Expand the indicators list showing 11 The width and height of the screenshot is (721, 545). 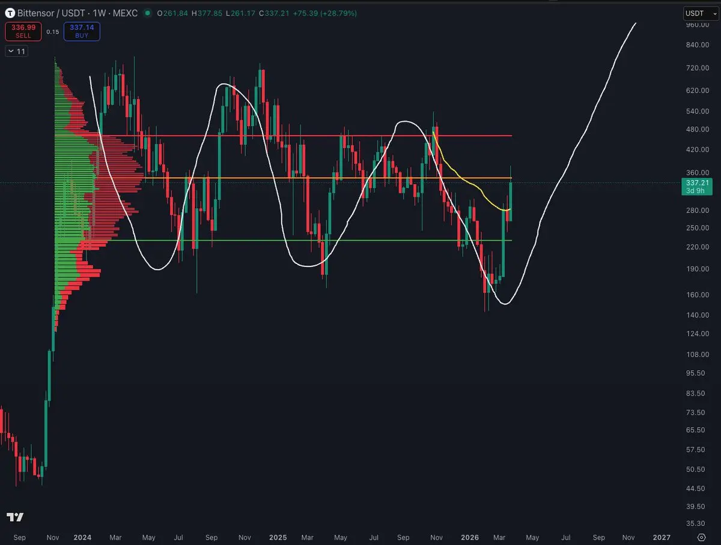[16, 51]
